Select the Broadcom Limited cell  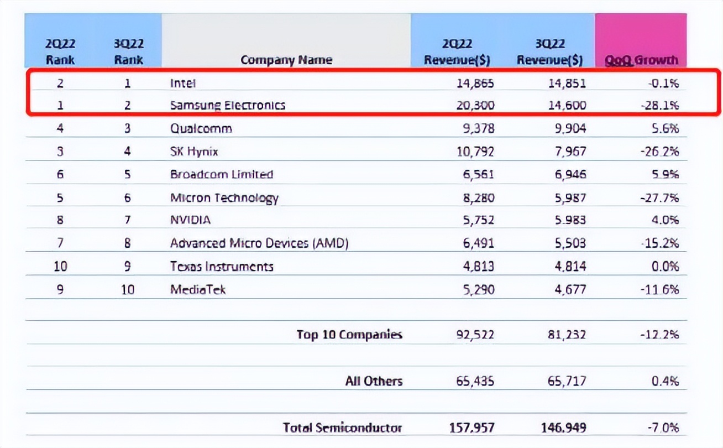(x=222, y=174)
